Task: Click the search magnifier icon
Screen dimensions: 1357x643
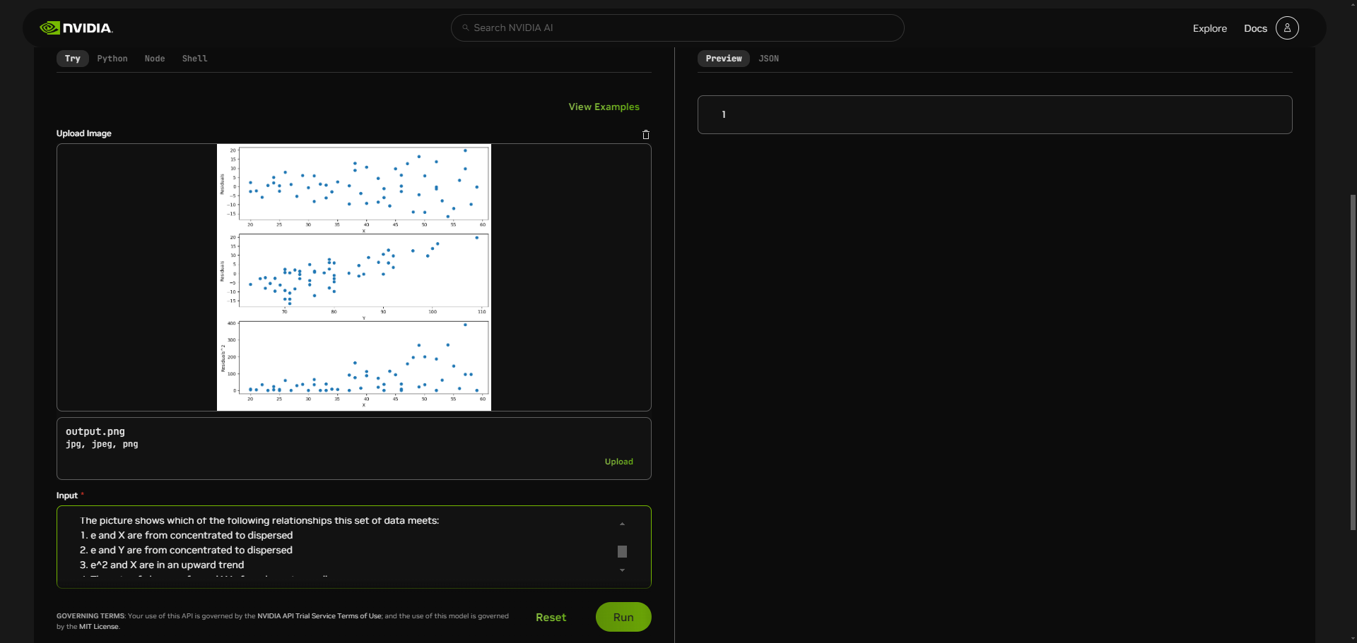Action: click(x=466, y=28)
